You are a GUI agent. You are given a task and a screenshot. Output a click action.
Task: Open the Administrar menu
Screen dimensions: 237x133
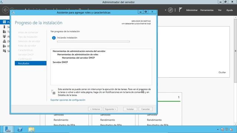pyautogui.click(x=192, y=10)
